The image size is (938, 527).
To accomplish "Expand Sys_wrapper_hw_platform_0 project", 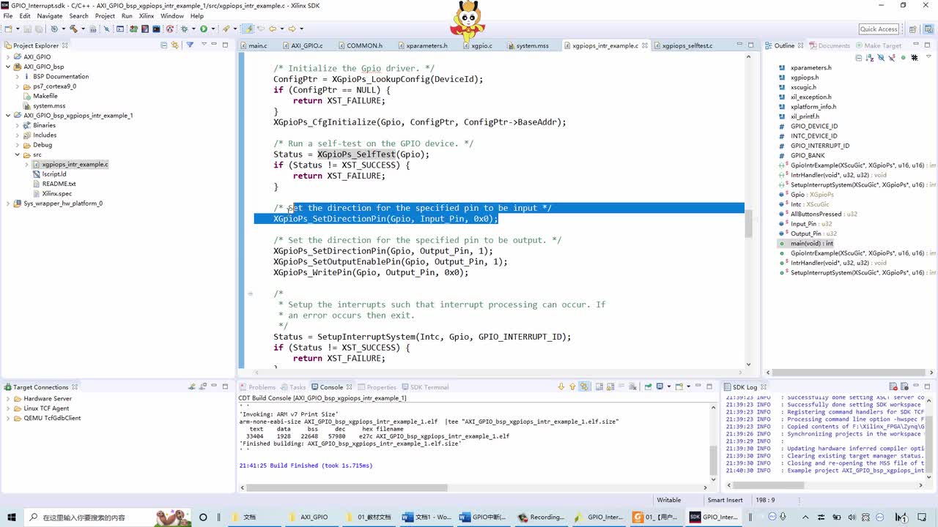I will [x=8, y=203].
